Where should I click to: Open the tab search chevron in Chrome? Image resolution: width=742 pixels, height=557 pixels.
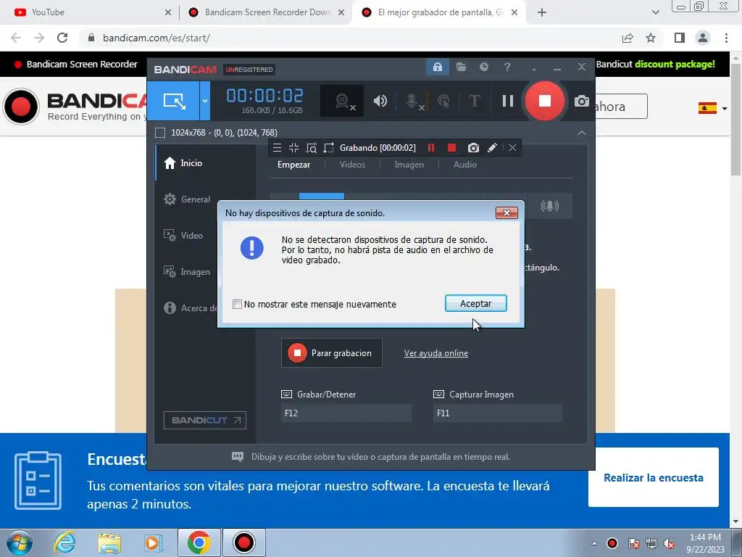655,12
